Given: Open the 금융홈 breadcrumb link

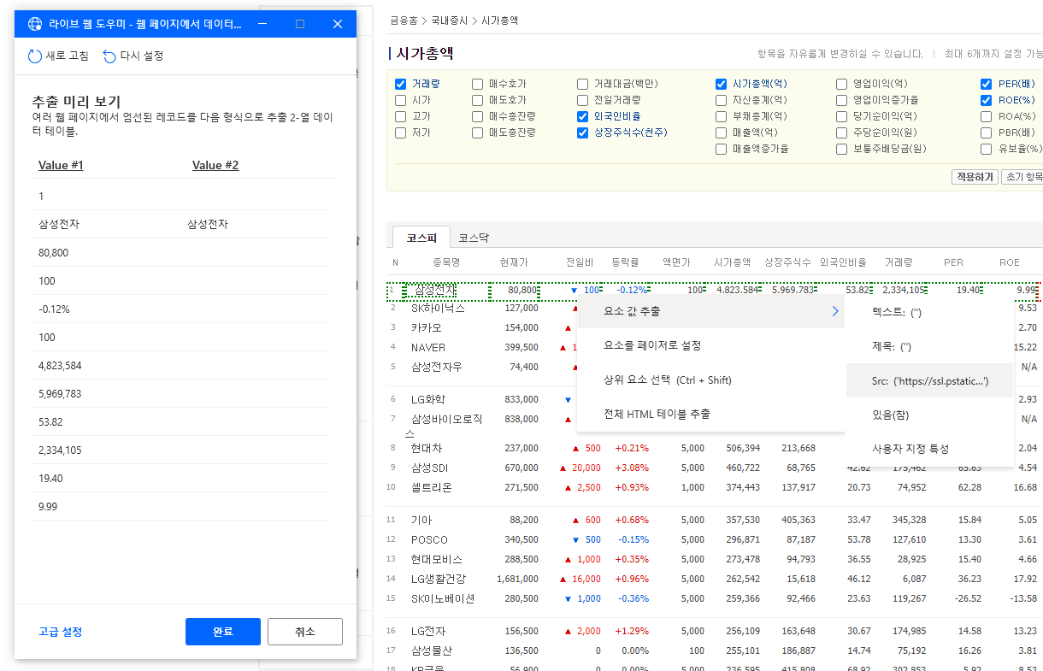Looking at the screenshot, I should coord(404,20).
